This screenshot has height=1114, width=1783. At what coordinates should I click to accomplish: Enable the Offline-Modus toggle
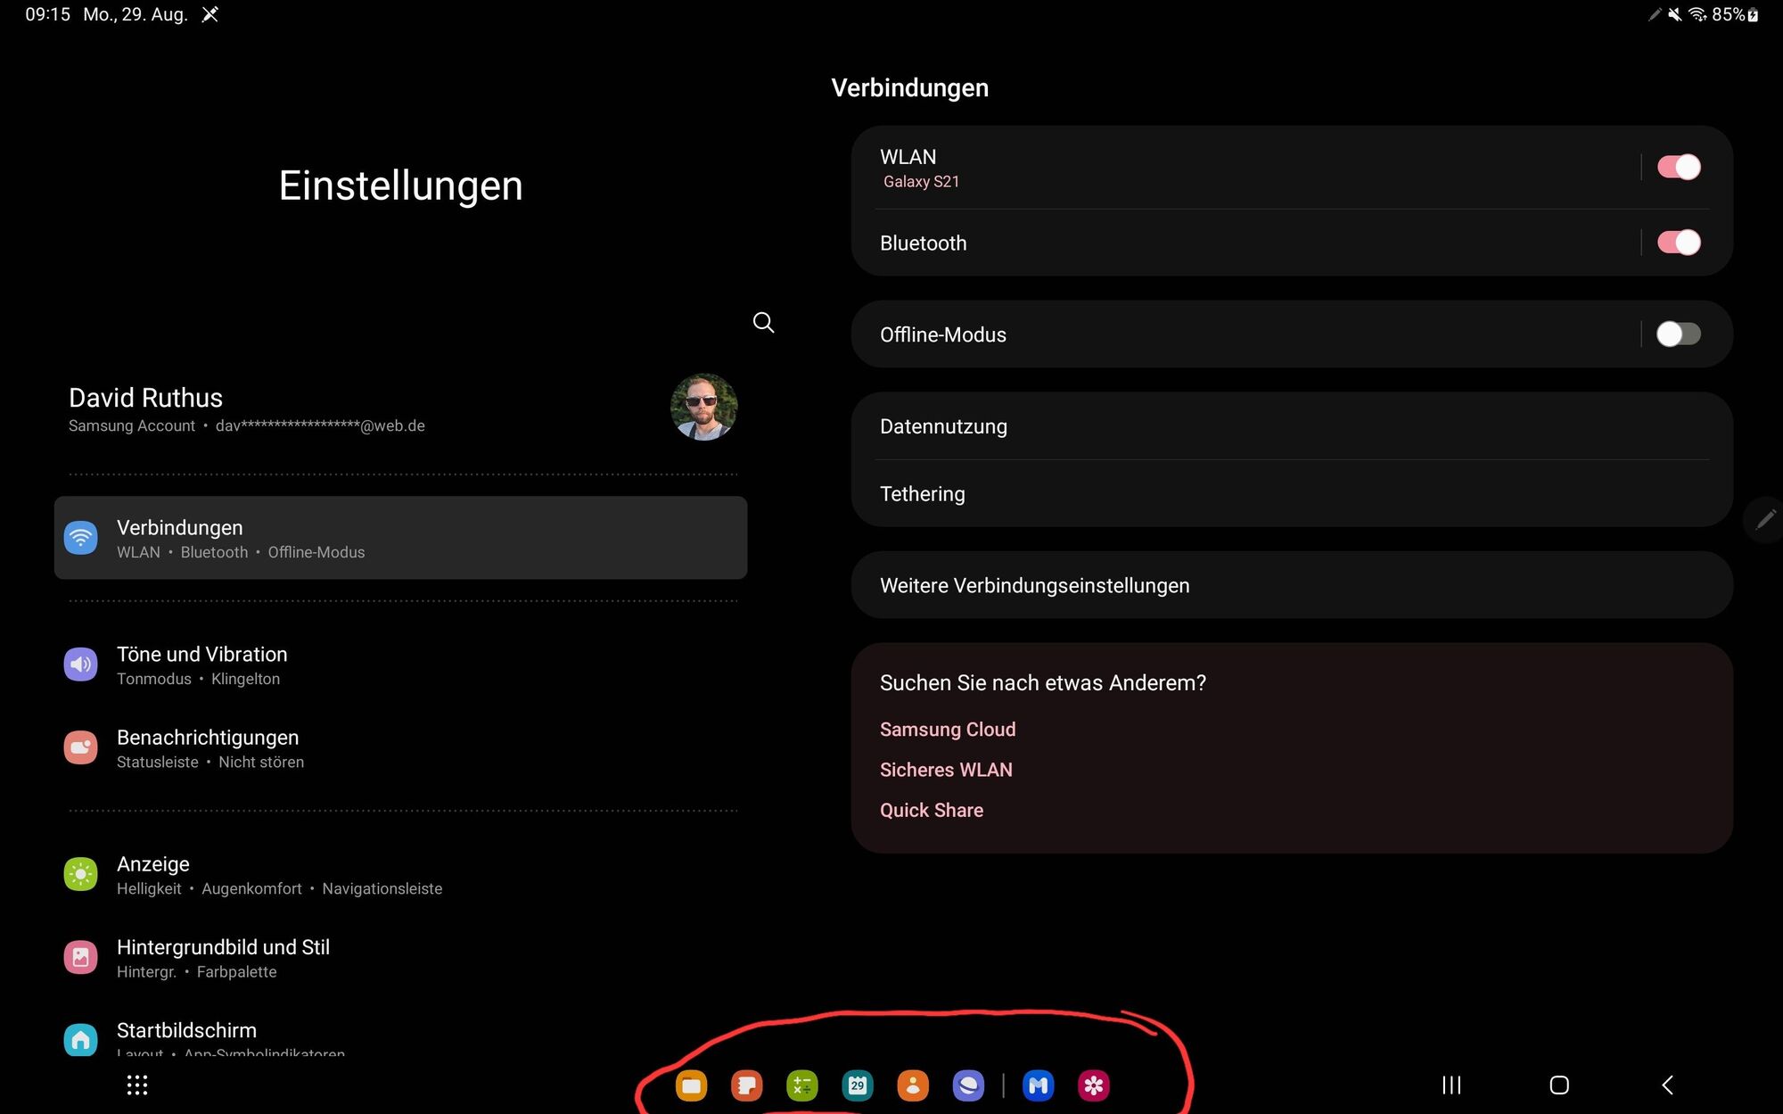tap(1679, 334)
